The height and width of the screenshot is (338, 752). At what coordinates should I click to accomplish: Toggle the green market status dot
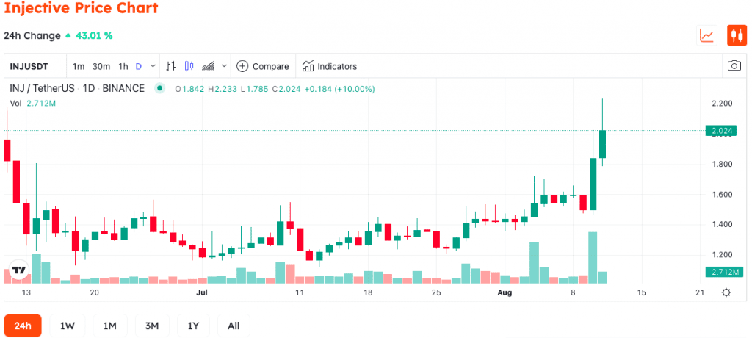159,88
